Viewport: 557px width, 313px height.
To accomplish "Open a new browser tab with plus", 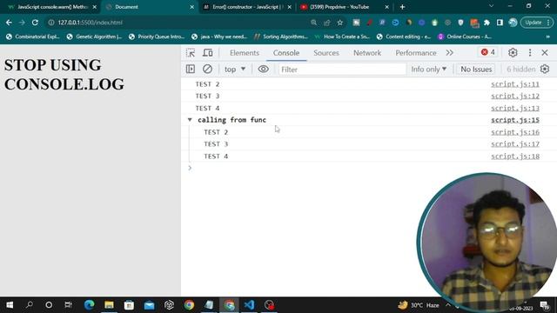I will [402, 7].
